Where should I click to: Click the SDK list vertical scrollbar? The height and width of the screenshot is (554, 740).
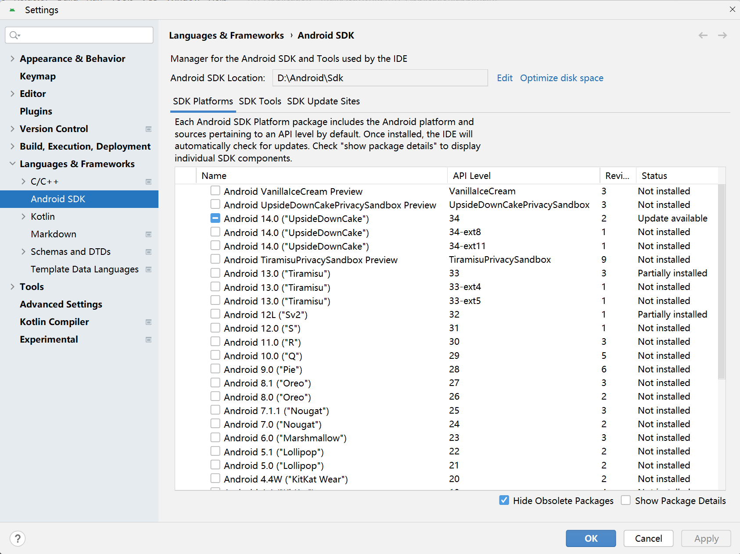click(721, 281)
